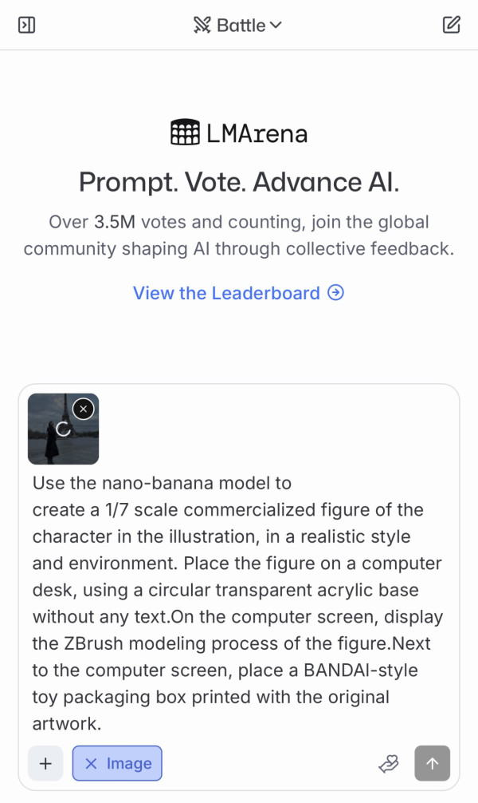This screenshot has width=478, height=803.
Task: Click the hand icon beside send
Action: pos(388,764)
